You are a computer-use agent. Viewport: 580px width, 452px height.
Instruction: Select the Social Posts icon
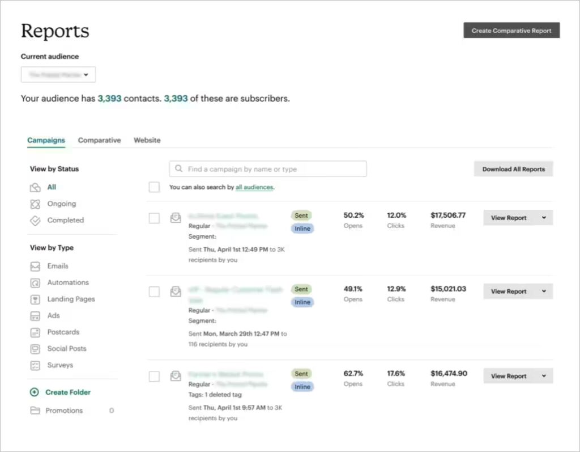coord(35,348)
